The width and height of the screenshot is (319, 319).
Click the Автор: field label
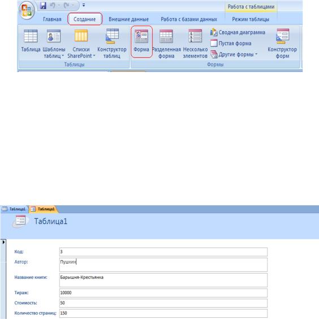[x=21, y=262]
